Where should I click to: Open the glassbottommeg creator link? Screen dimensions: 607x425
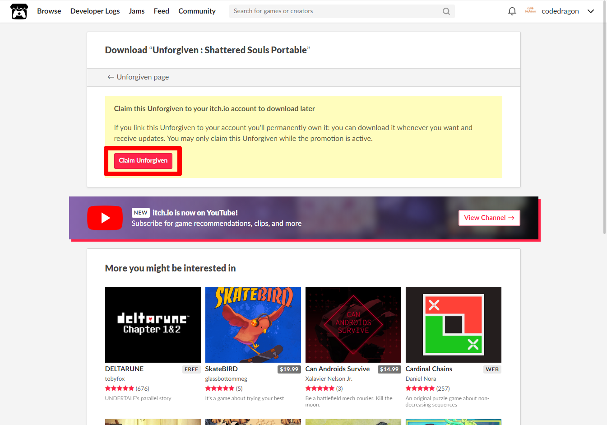pos(226,379)
